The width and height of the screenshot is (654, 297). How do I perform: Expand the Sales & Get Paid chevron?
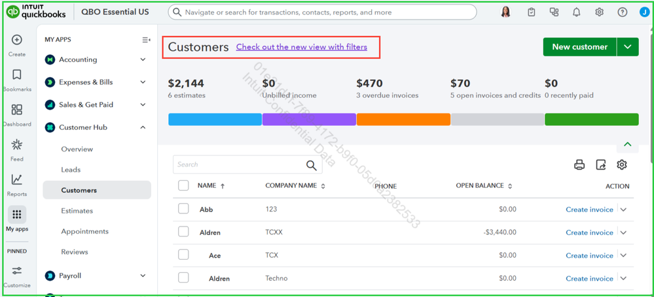point(143,104)
